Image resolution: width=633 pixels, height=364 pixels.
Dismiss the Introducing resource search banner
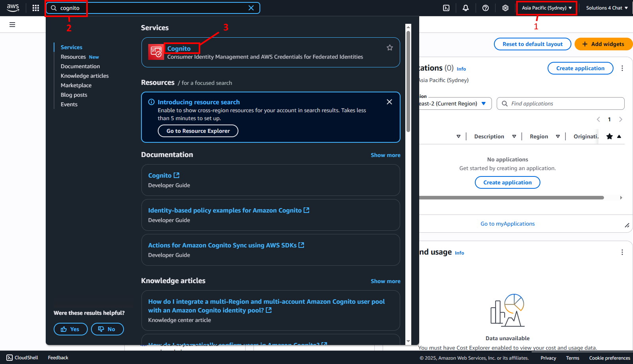[x=389, y=102]
